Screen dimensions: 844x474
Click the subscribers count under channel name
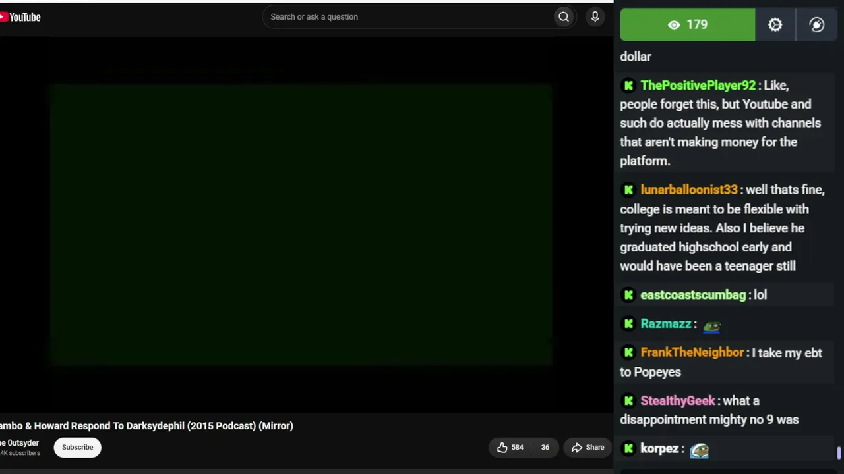point(20,454)
